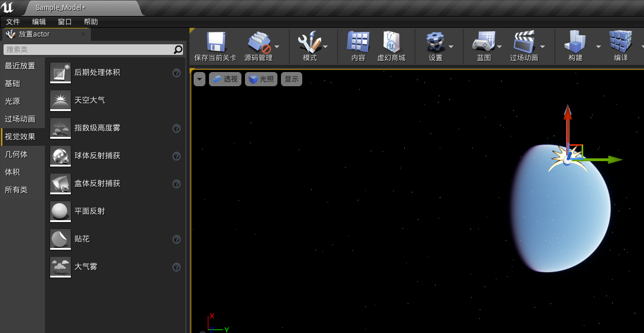Select the Planar Reflection sphere icon
644x333 pixels.
(60, 211)
